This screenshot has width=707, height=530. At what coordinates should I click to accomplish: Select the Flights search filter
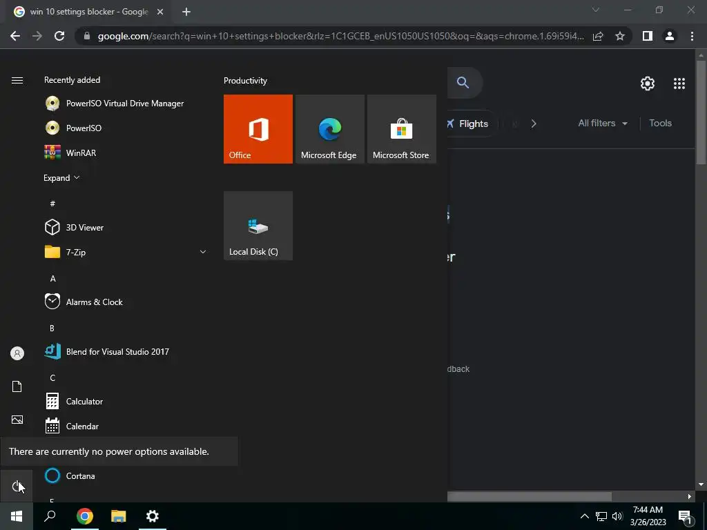click(468, 124)
